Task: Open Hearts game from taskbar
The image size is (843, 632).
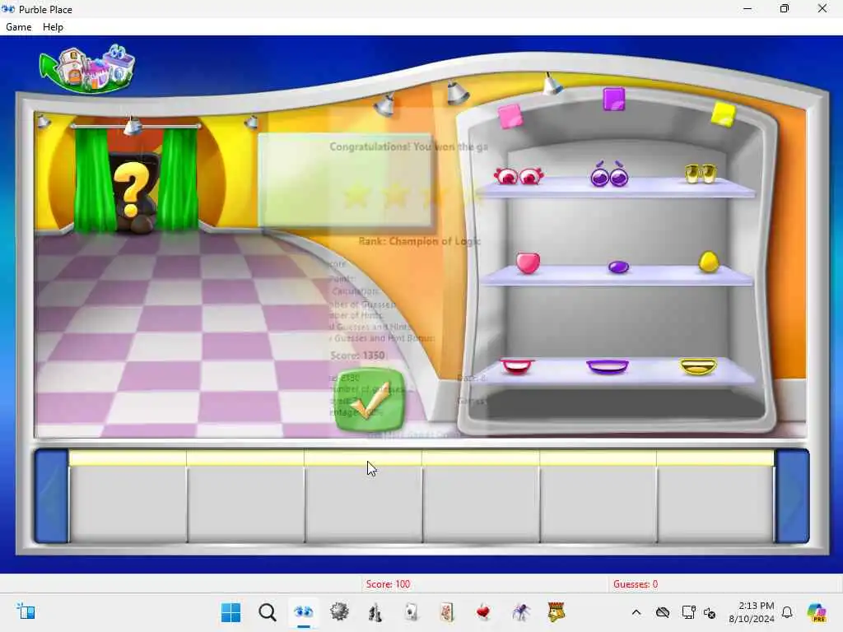Action: point(483,612)
